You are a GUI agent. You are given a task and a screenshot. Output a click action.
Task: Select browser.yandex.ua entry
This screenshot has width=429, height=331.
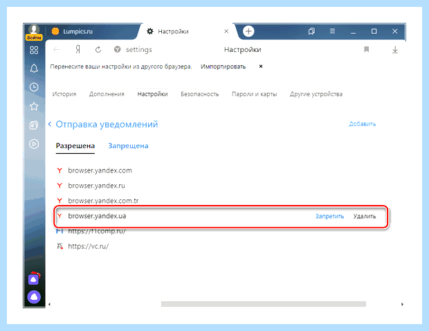pos(97,216)
